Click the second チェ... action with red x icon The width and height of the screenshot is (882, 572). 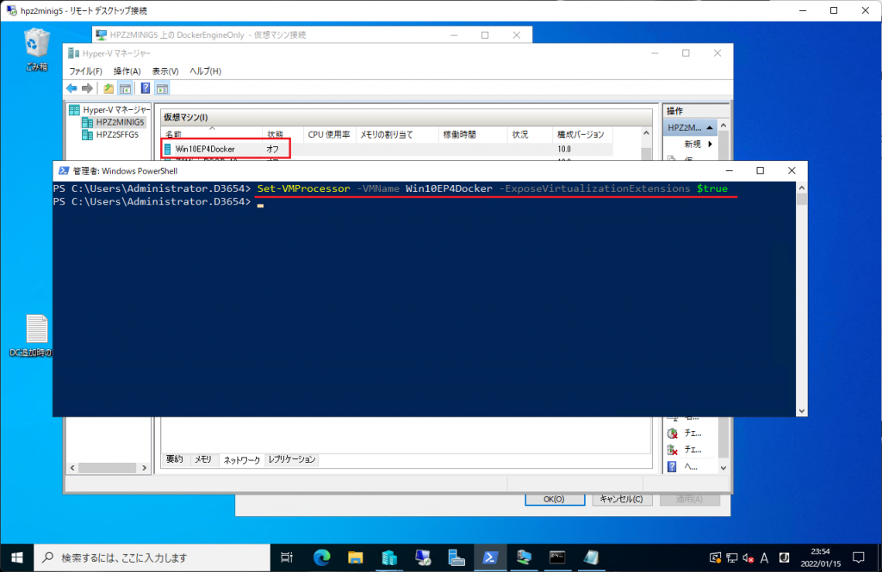[685, 450]
